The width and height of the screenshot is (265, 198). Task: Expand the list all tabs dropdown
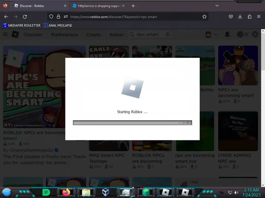point(217,6)
